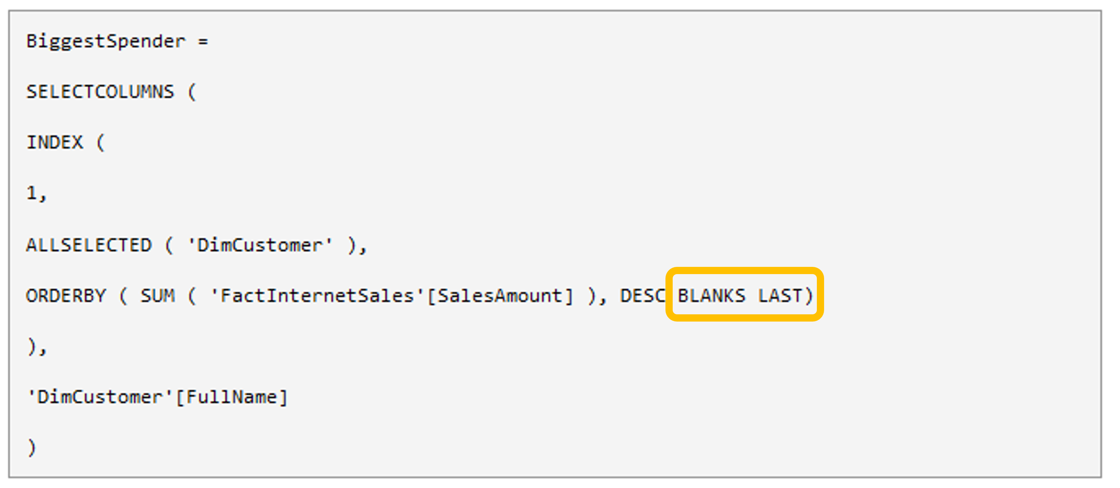Click the INDEX function keyword
This screenshot has height=488, width=1120.
[x=54, y=142]
